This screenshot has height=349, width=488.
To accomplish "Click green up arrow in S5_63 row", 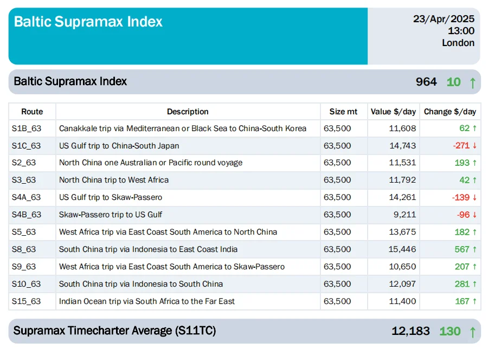I will (x=474, y=232).
